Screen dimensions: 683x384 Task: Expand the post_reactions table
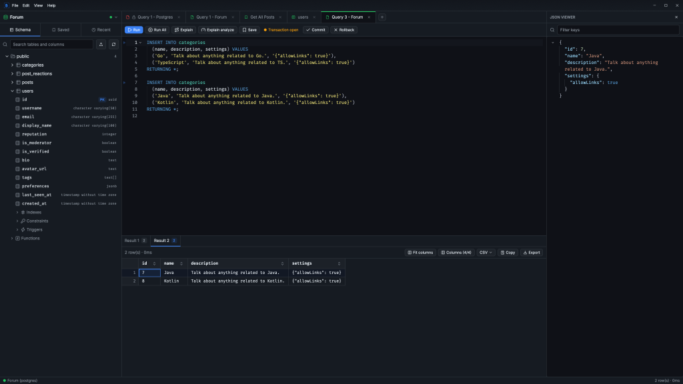(12, 74)
